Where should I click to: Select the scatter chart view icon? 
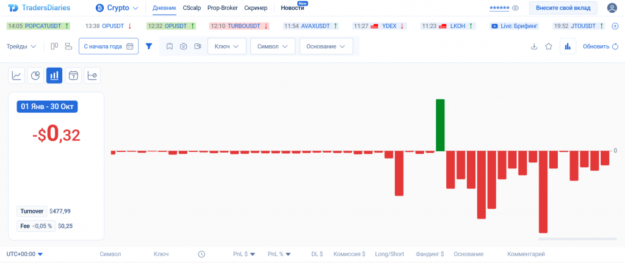pos(93,75)
